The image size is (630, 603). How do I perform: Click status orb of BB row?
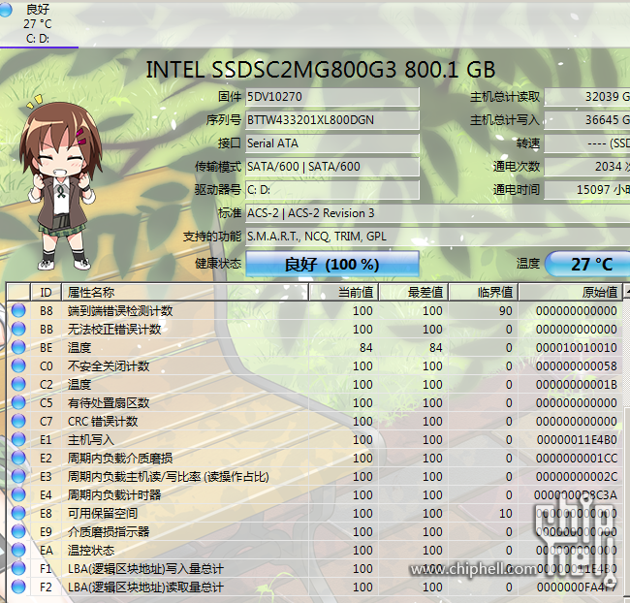[x=18, y=330]
